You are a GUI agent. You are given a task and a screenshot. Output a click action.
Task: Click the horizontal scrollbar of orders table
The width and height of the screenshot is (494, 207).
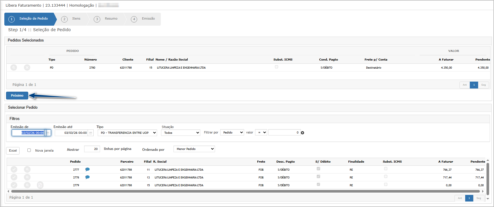[245, 191]
